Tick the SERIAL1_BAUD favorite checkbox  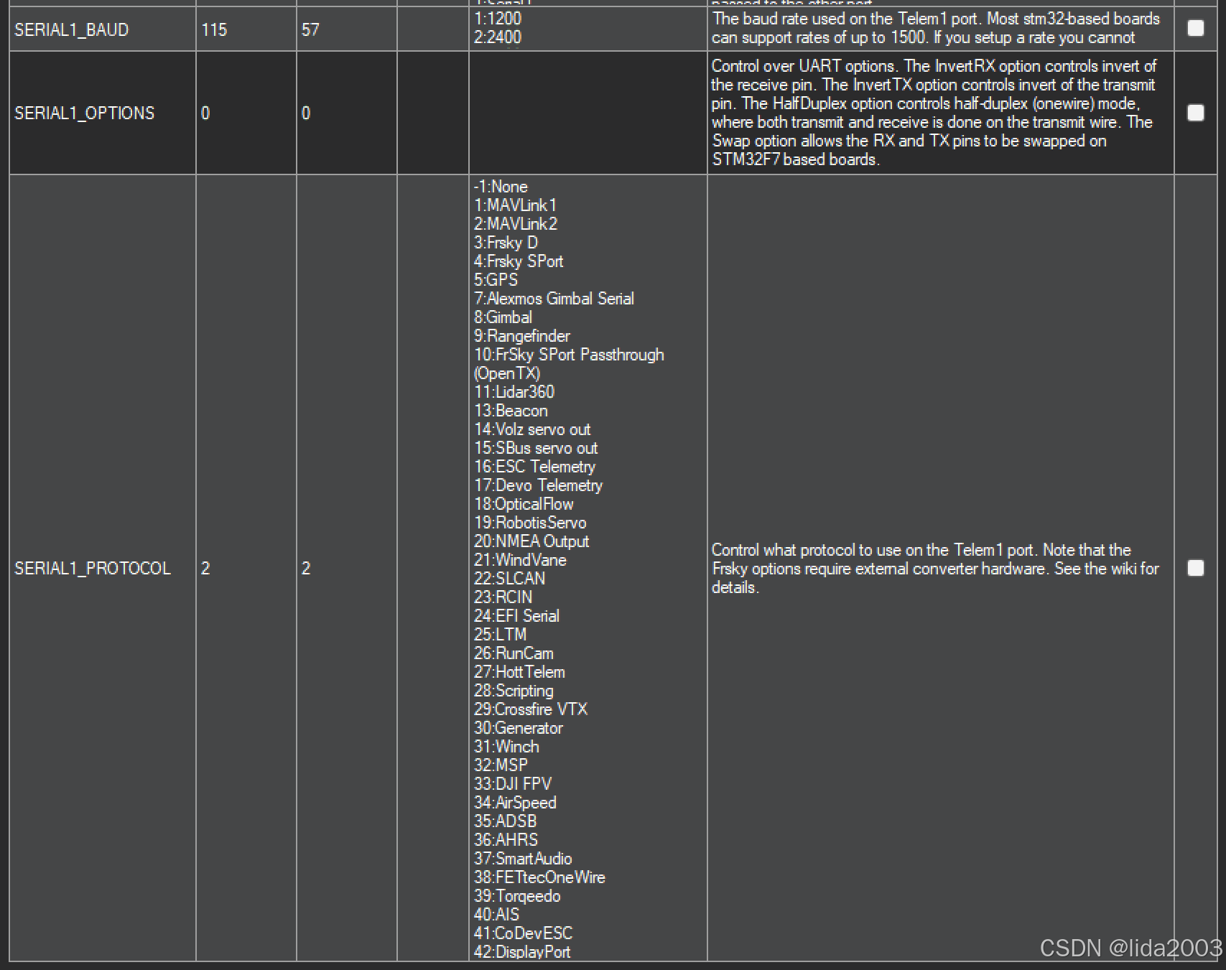coord(1195,28)
